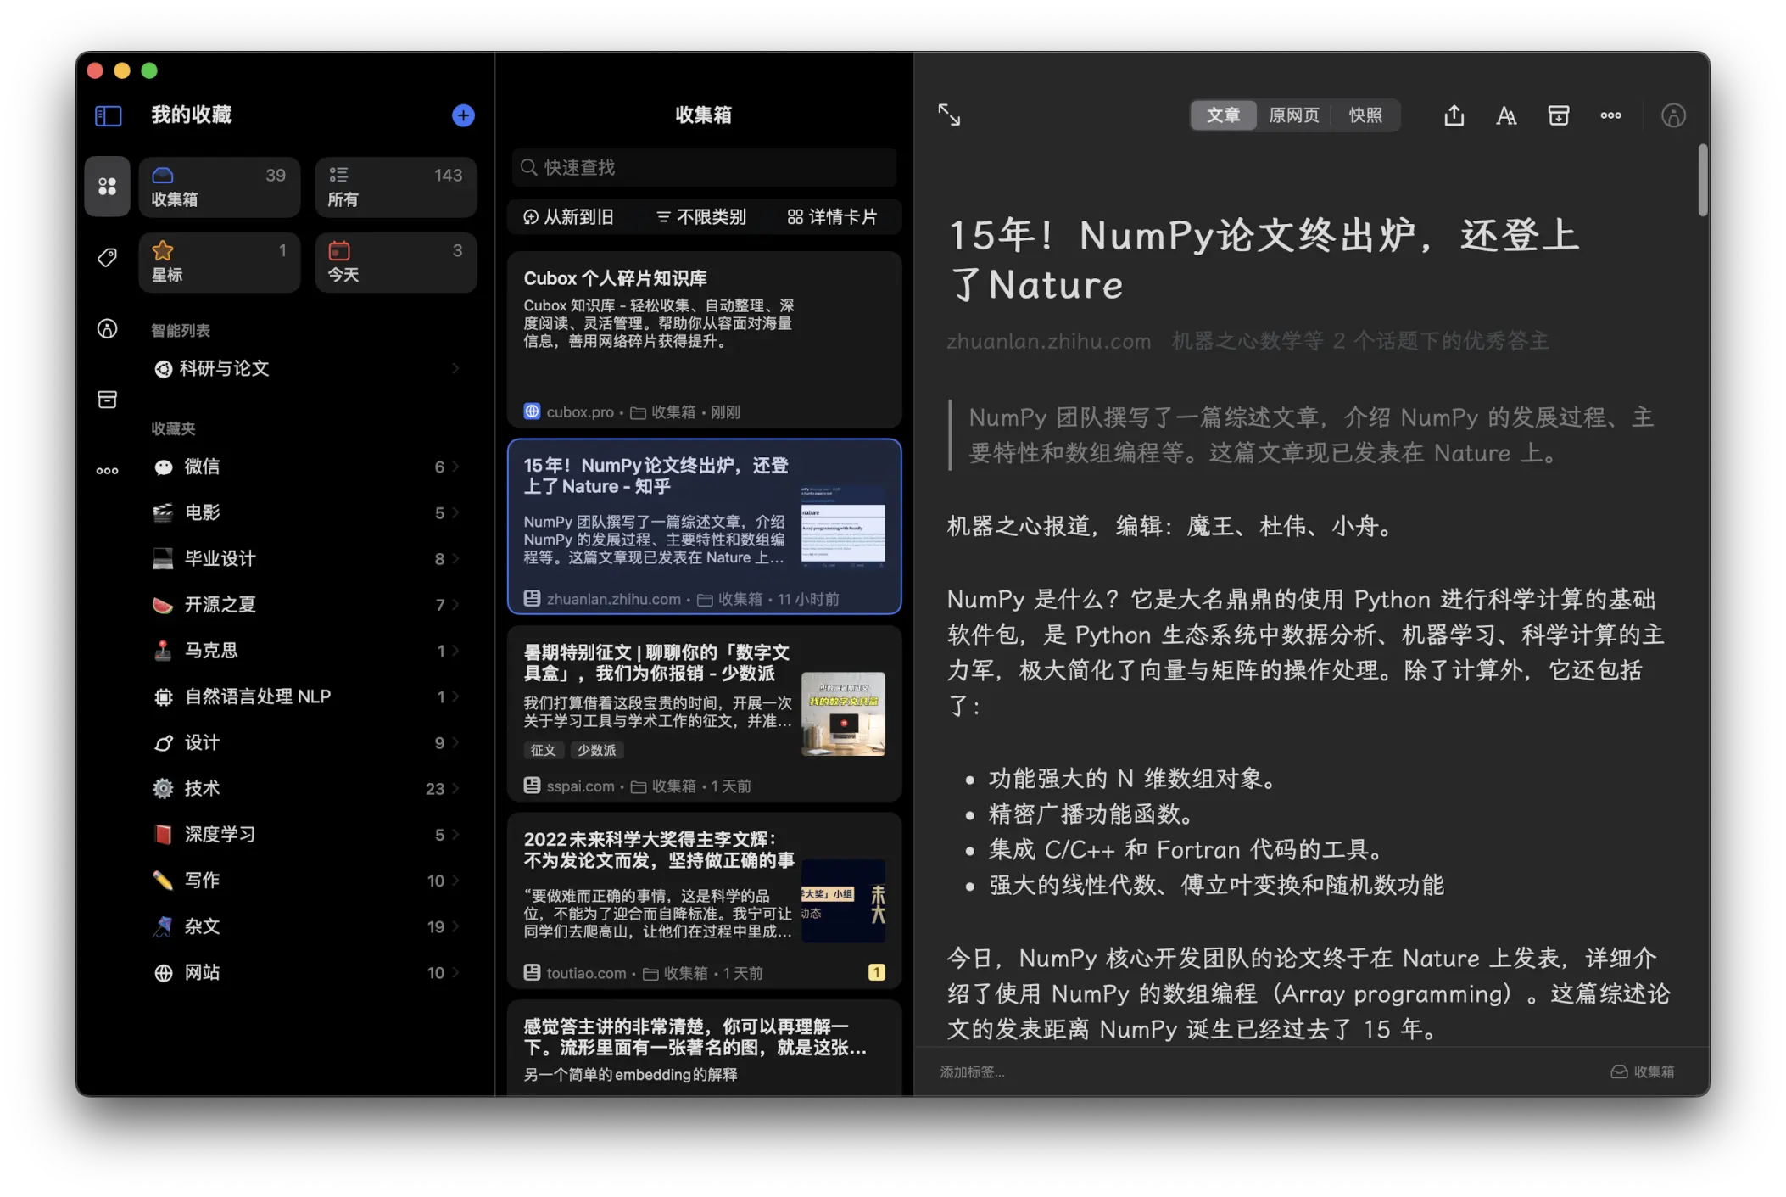The width and height of the screenshot is (1786, 1197).
Task: Expand the 杂文 folder chevron
Action: [x=456, y=926]
